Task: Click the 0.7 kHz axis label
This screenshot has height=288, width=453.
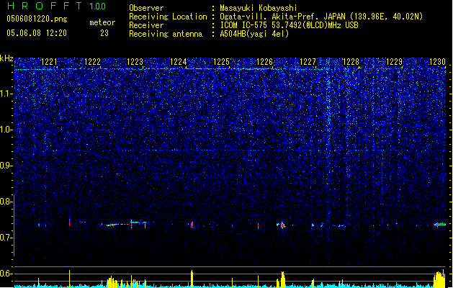Action: pyautogui.click(x=6, y=238)
